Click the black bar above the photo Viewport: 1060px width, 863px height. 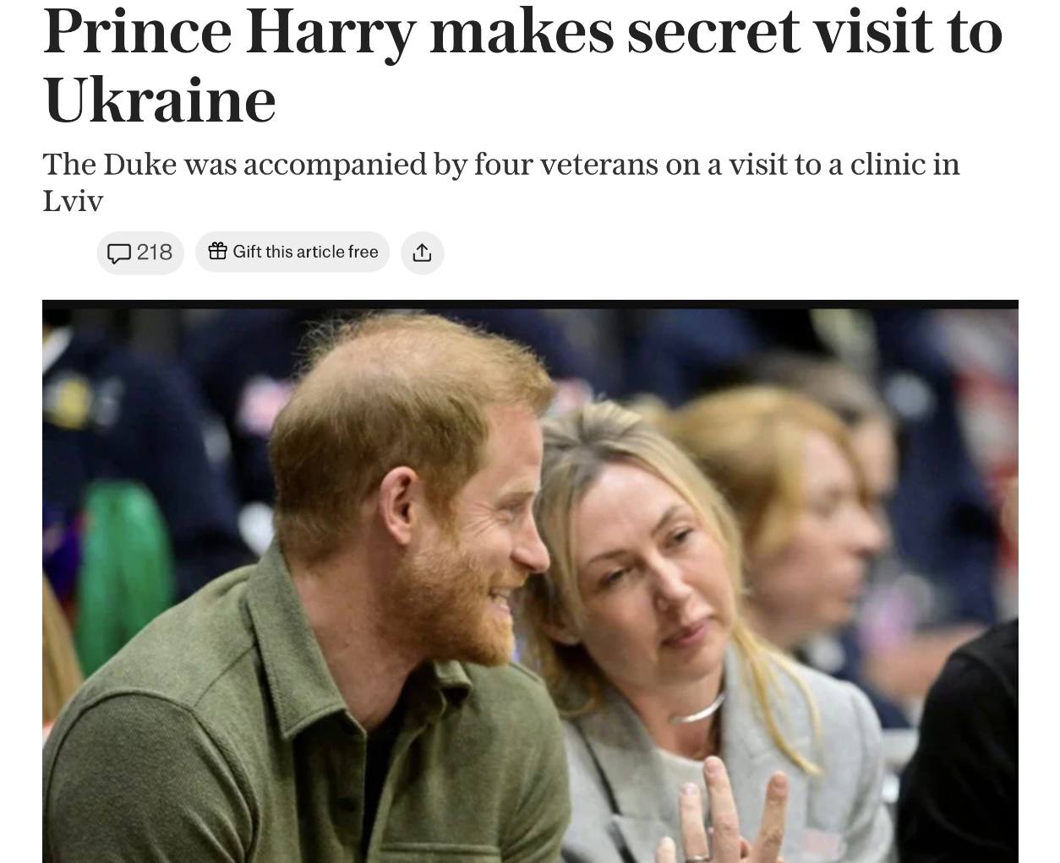[x=530, y=304]
